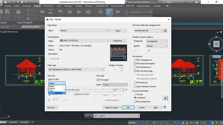Click the binoculars search icon in title bar
The image size is (223, 125).
coord(160,2)
